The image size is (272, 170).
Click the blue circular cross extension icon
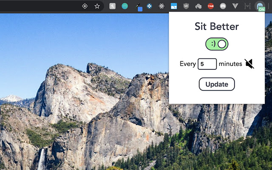tap(150, 6)
